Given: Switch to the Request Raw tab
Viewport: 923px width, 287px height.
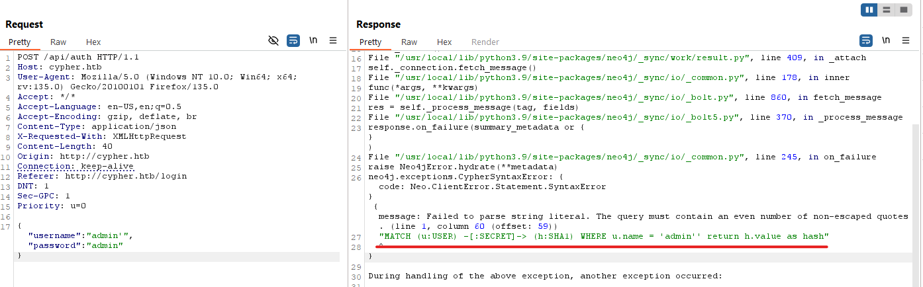Looking at the screenshot, I should (58, 42).
